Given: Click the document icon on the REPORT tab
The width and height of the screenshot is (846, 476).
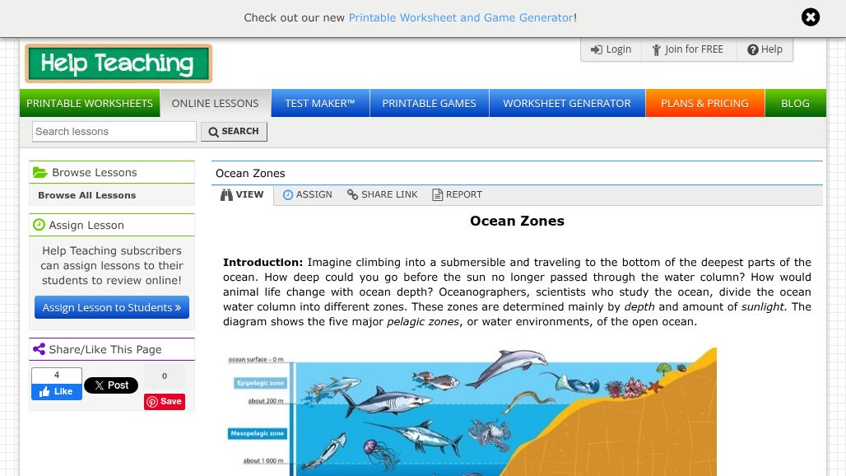Looking at the screenshot, I should [437, 194].
